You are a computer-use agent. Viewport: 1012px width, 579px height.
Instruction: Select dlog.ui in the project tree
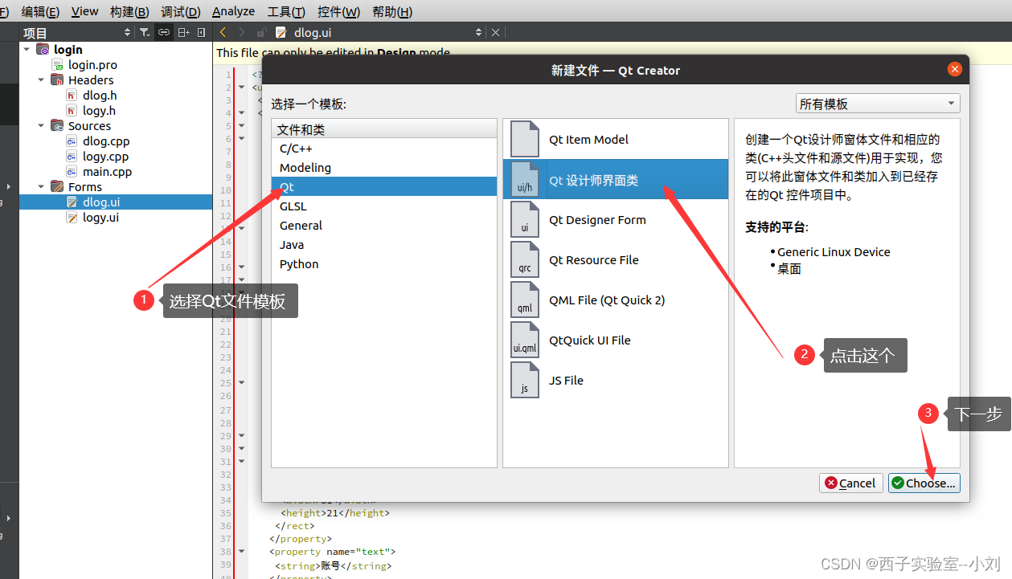(116, 202)
